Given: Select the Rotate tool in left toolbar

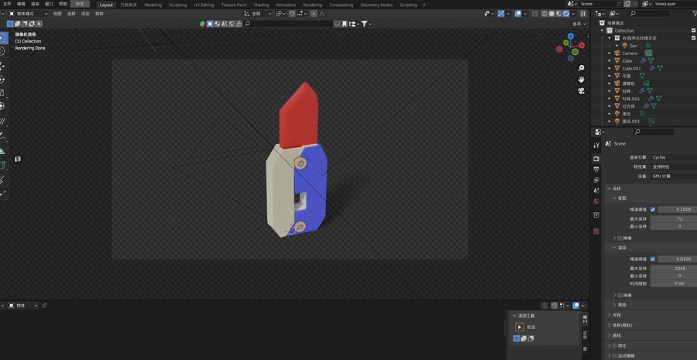Looking at the screenshot, I should click(2, 80).
